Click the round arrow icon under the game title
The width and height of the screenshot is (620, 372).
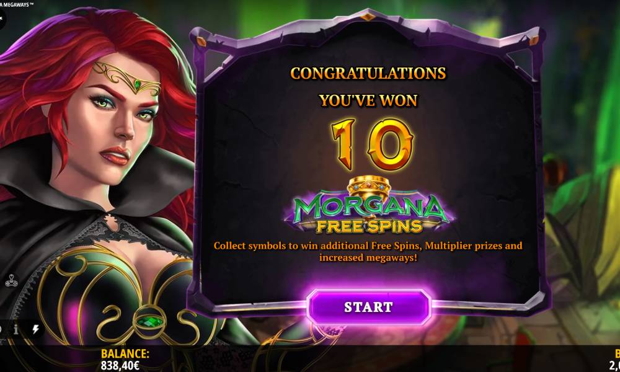(x=2, y=19)
